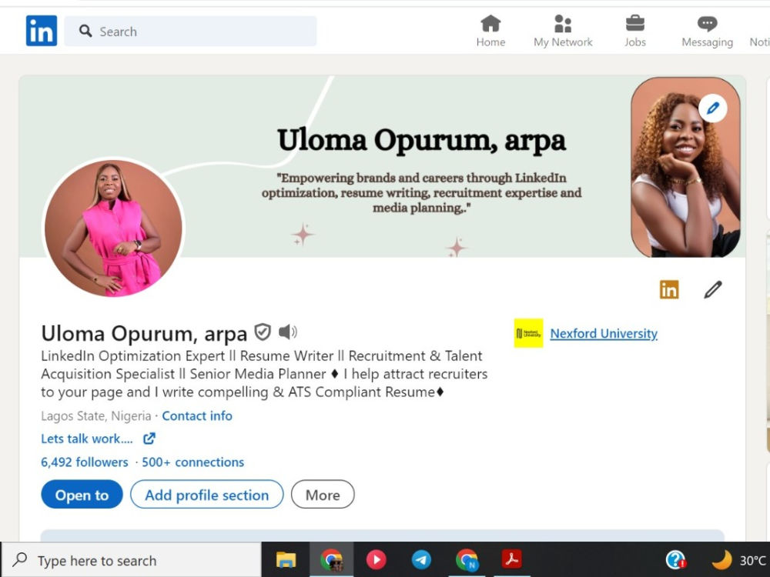View 500+ connections
Screen dimensions: 770x577
[x=193, y=462]
